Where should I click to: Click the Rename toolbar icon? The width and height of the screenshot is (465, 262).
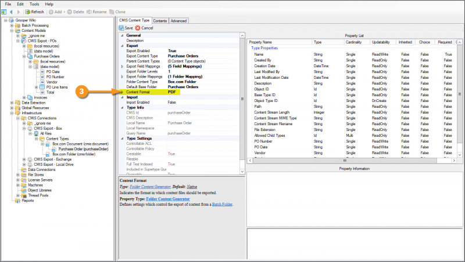tap(89, 12)
